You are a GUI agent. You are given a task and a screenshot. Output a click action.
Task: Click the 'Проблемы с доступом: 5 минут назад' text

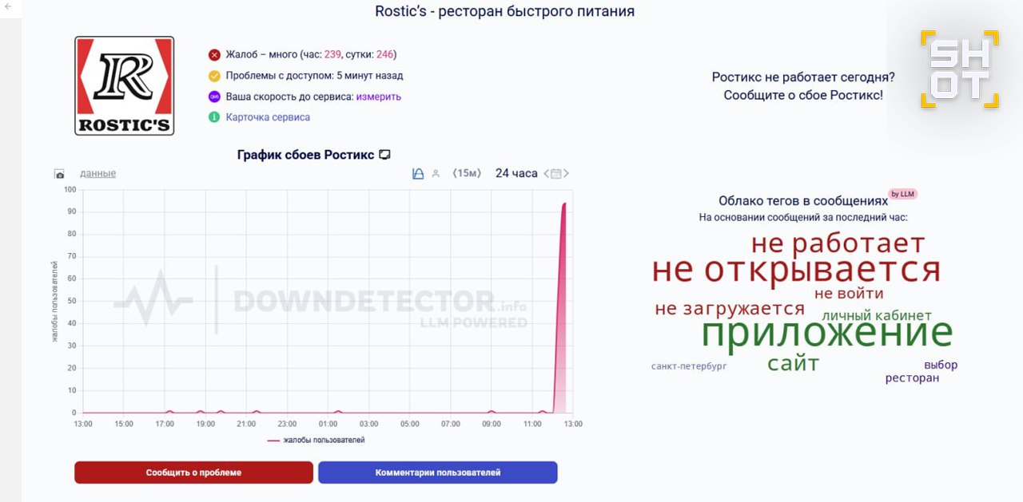pos(314,76)
